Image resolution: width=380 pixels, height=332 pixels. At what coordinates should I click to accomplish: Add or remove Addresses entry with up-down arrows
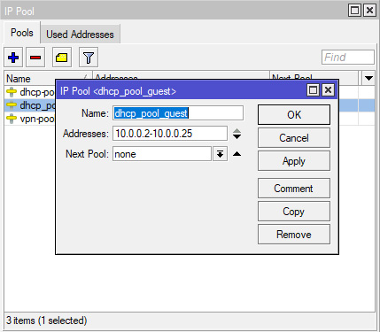pos(237,134)
